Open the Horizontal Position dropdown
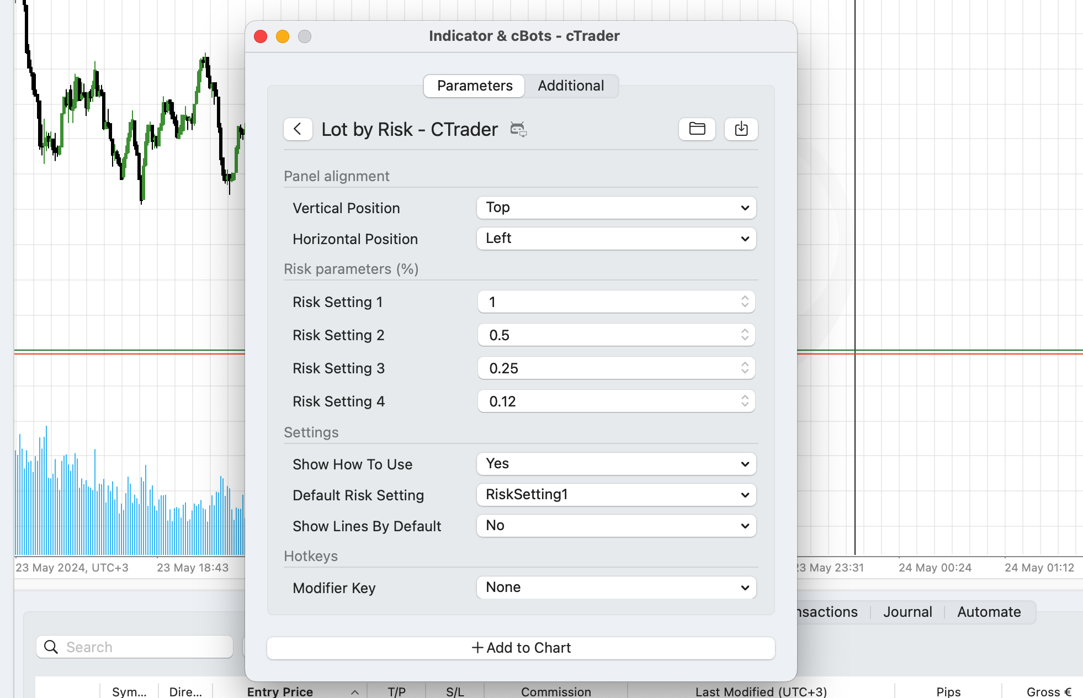1083x698 pixels. click(x=616, y=239)
